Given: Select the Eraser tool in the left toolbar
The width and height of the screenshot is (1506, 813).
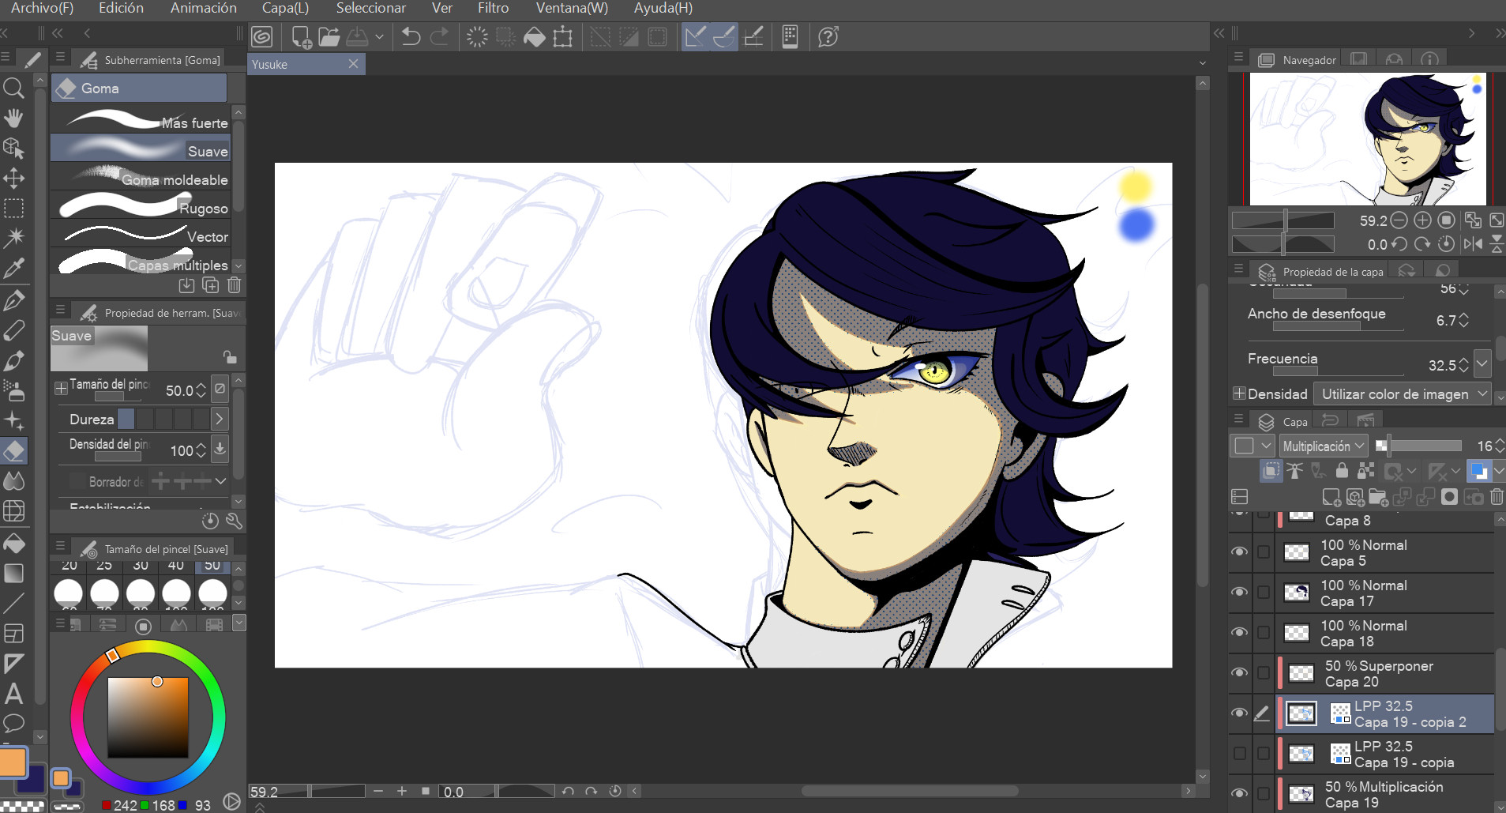Looking at the screenshot, I should (x=13, y=451).
